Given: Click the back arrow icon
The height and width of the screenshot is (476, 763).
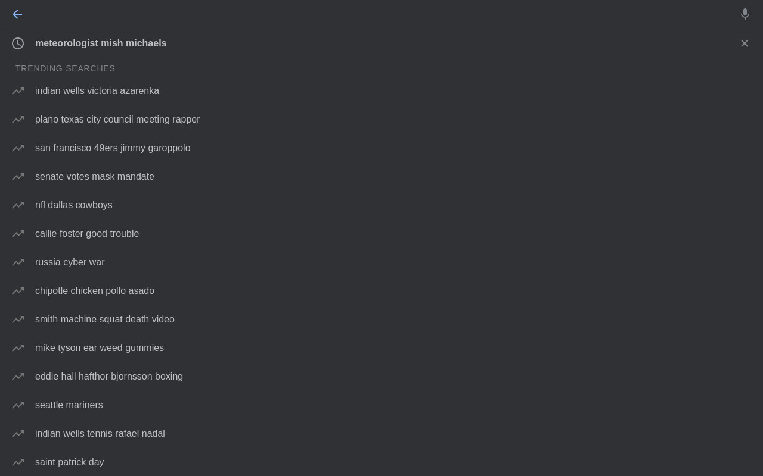Looking at the screenshot, I should [17, 14].
